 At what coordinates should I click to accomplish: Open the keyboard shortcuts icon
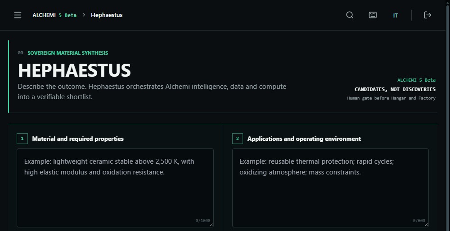click(x=373, y=15)
